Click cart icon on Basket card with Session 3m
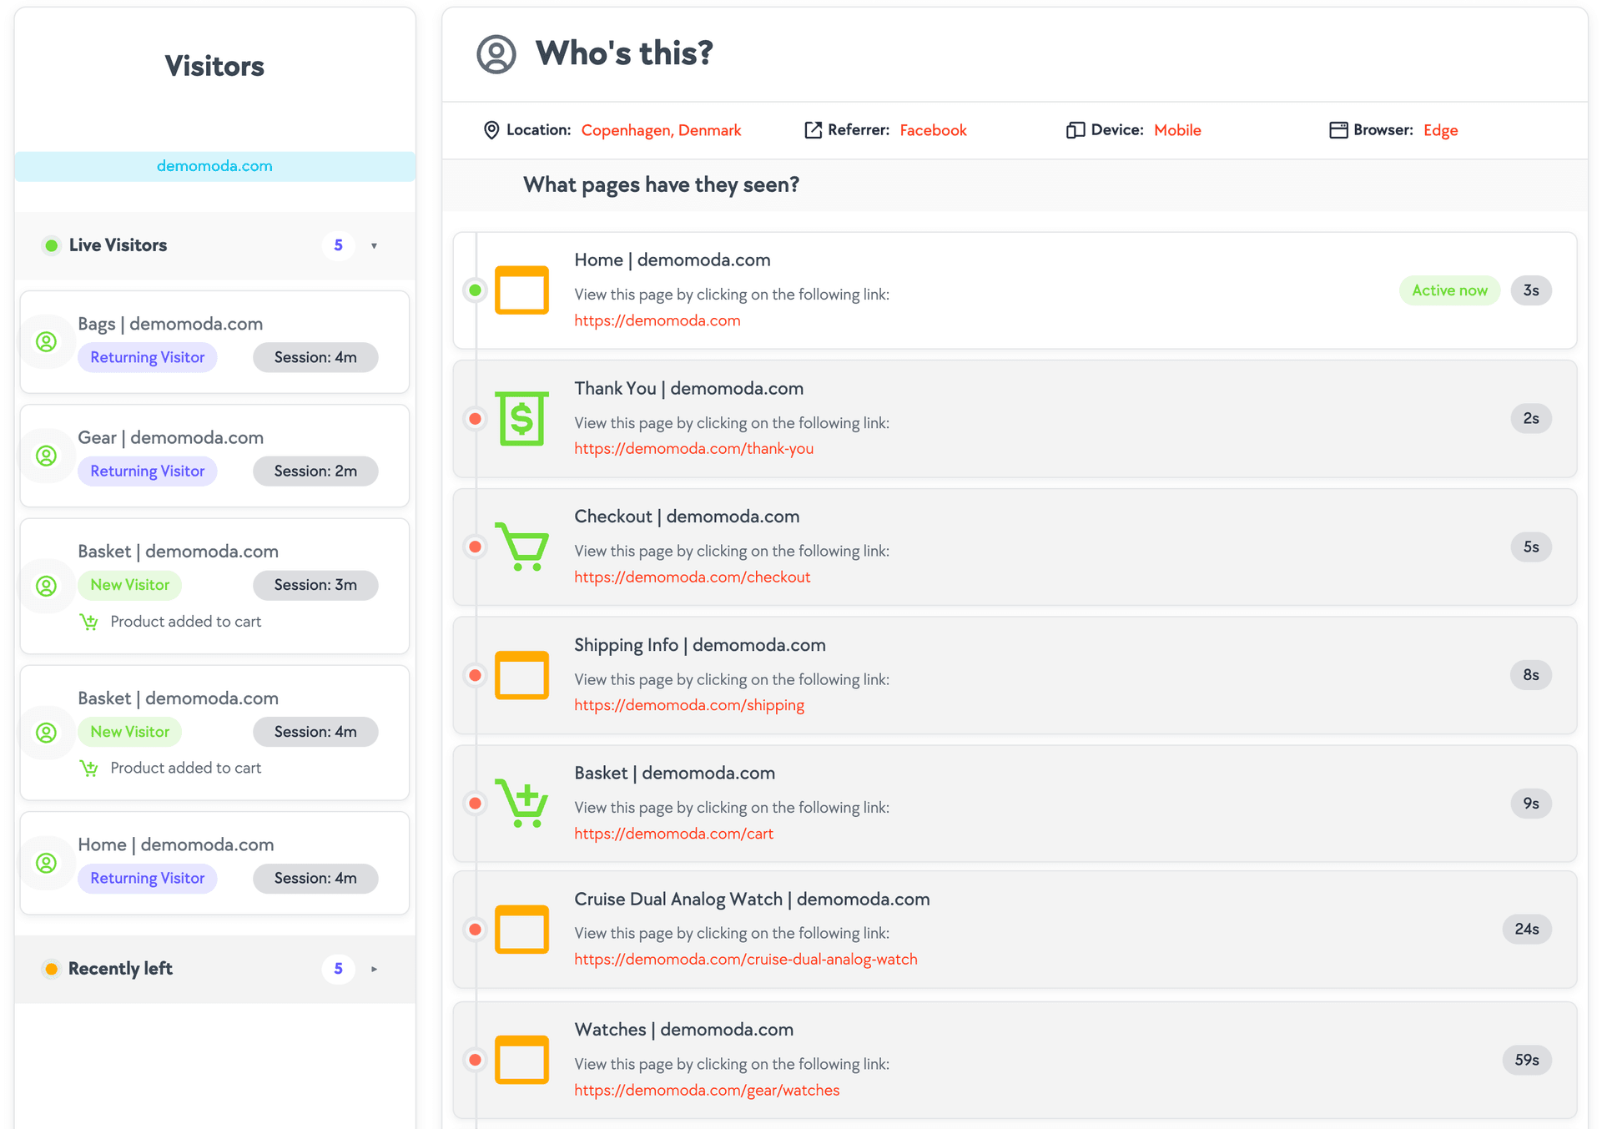Viewport: 1602px width, 1129px height. coord(89,622)
